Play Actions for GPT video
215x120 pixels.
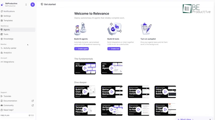[x=112, y=109]
